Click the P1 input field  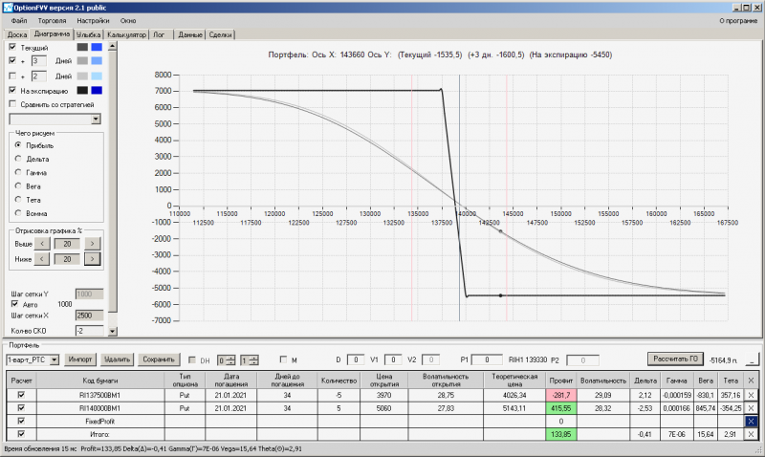click(487, 359)
